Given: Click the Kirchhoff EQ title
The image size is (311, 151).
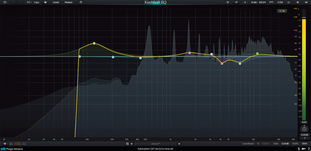Looking at the screenshot, I should click(155, 2).
